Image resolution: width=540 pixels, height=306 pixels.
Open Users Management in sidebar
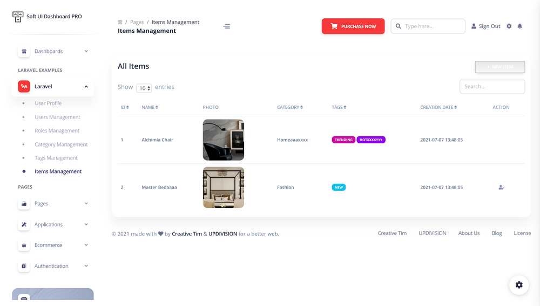coord(57,117)
